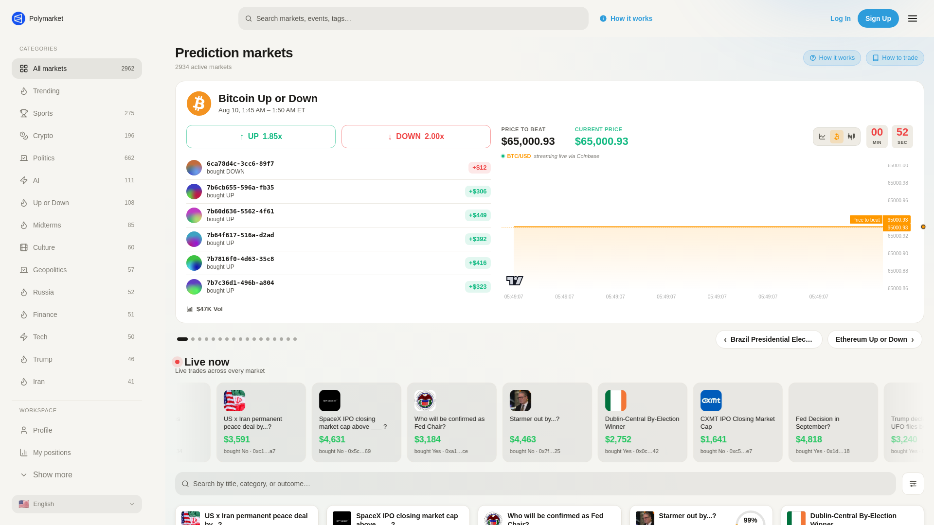
Task: Open the Trump category
Action: 77,359
